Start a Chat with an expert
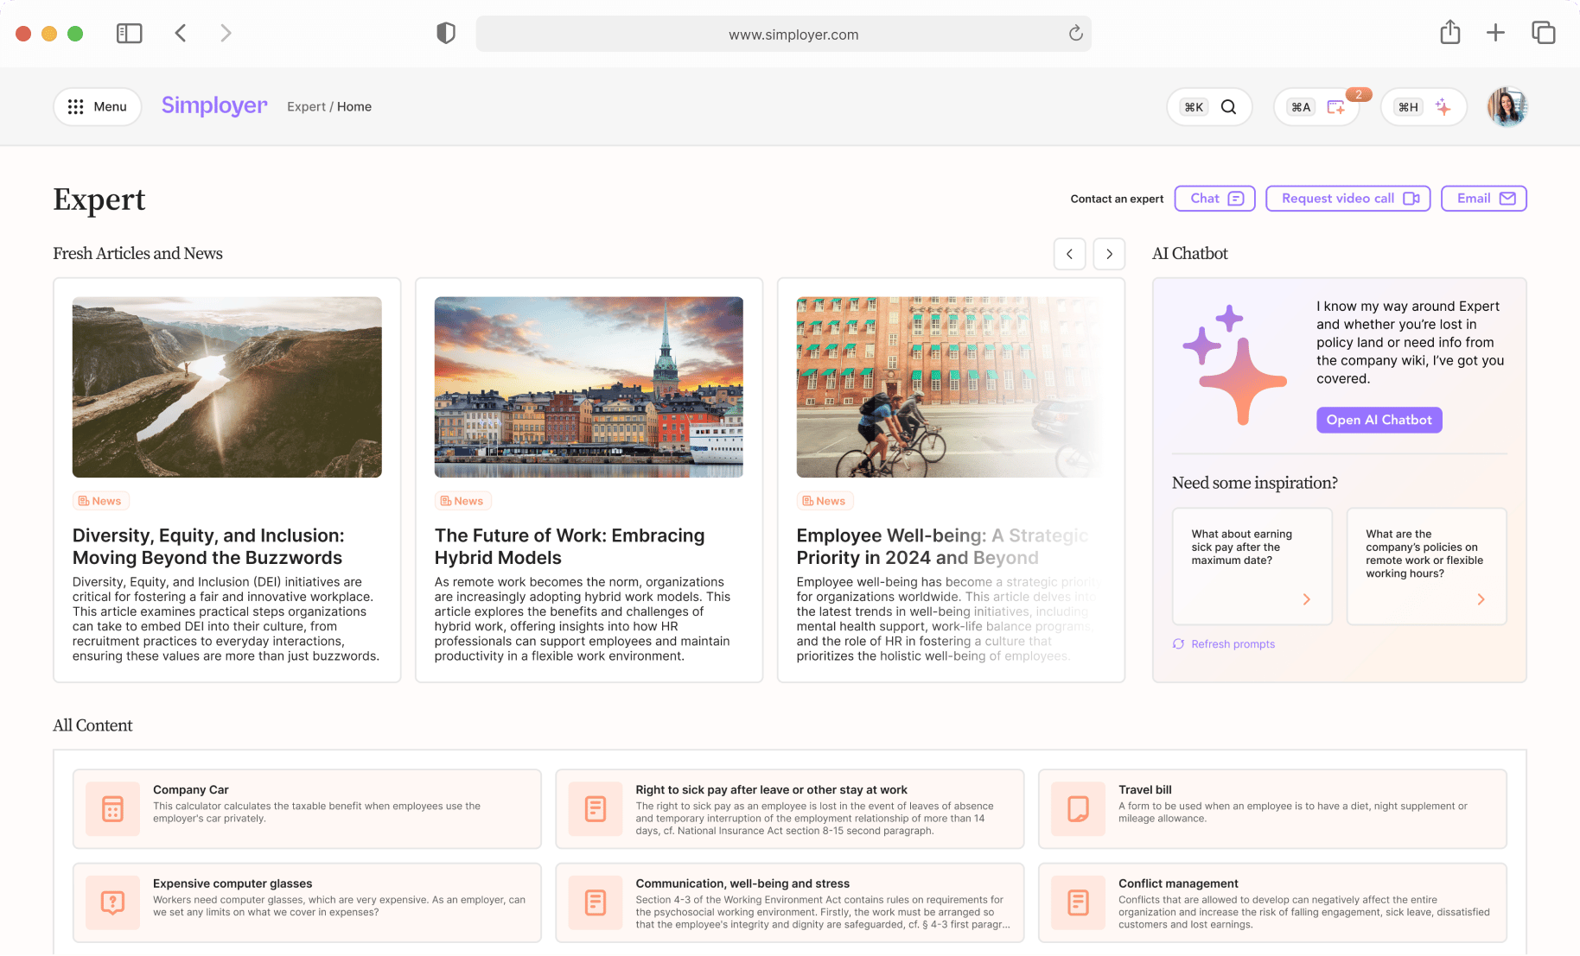The height and width of the screenshot is (956, 1580). click(1214, 199)
